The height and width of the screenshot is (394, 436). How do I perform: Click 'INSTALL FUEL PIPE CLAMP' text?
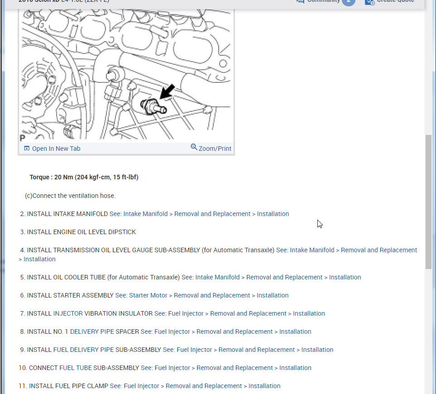[x=68, y=386]
